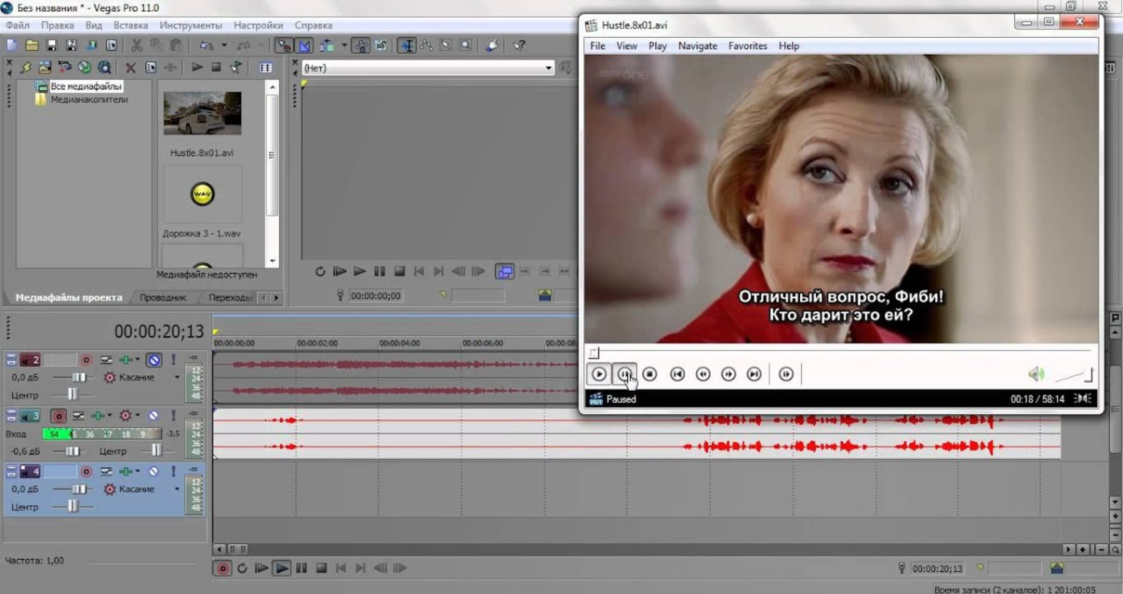Open the Navigate menu in media player
The width and height of the screenshot is (1123, 594).
coord(697,46)
